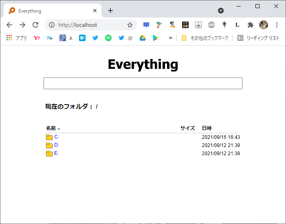Open the Hatena B! bookmark
The width and height of the screenshot is (286, 224).
(x=82, y=38)
